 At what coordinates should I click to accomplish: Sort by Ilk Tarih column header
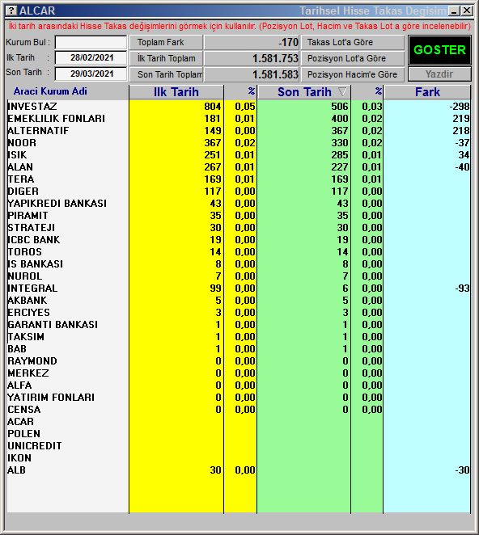pos(176,92)
